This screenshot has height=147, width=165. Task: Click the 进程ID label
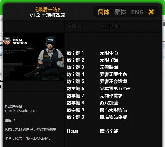coord(11,120)
